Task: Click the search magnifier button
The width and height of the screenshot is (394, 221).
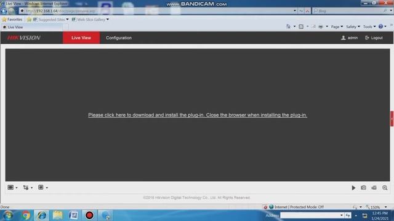Action: (385, 11)
